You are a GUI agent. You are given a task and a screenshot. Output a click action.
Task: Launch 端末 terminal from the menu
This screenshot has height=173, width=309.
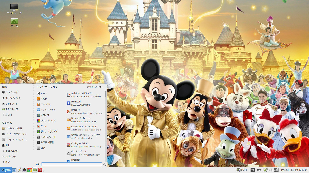(x=6, y=145)
